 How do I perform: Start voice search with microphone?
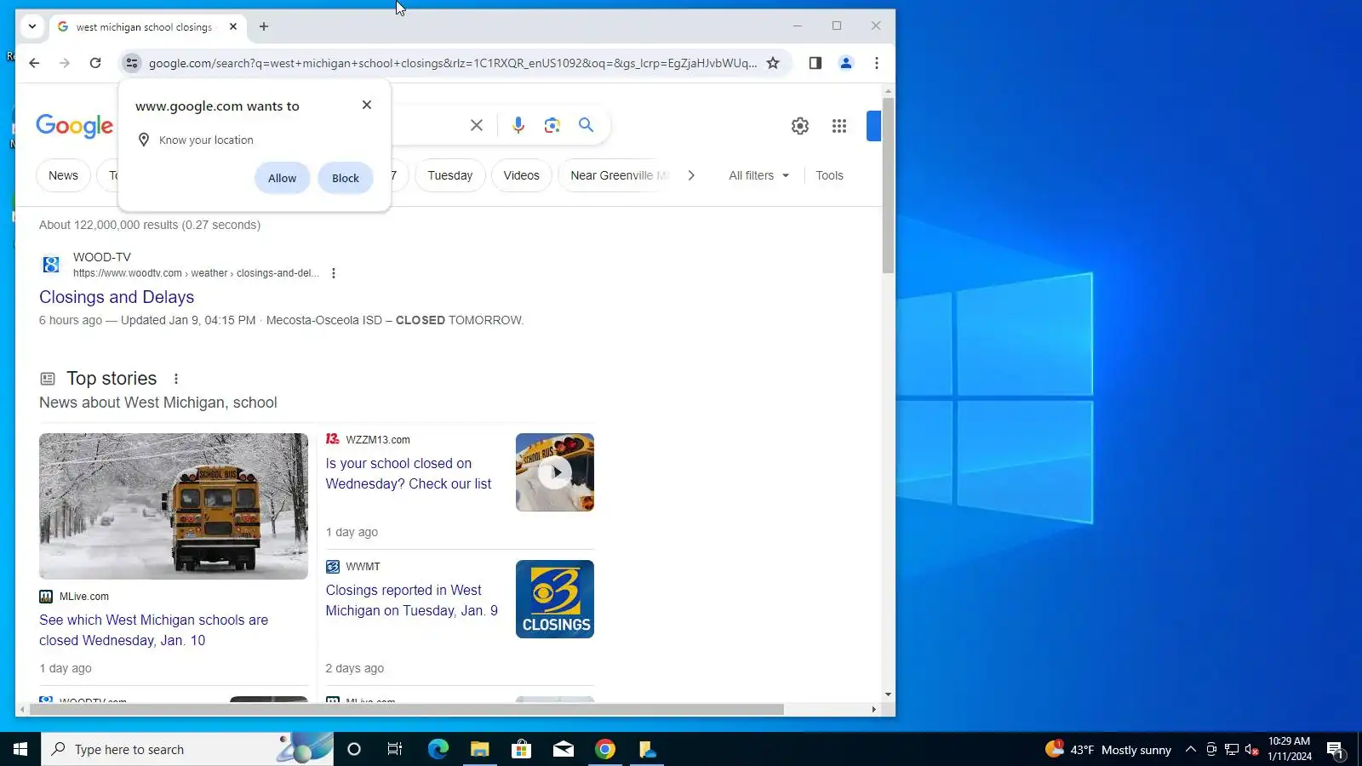pos(518,125)
